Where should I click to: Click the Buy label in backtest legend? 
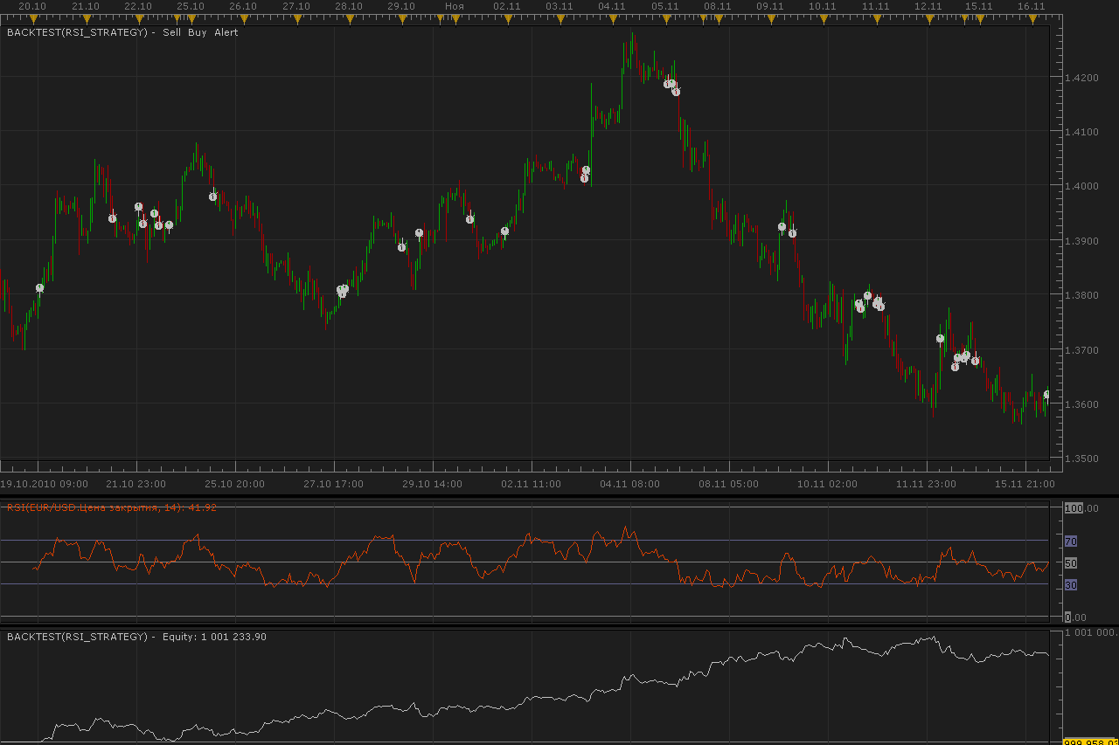point(197,32)
